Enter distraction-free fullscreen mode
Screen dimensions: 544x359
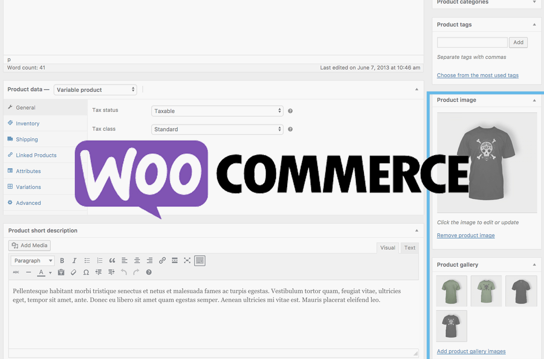[187, 260]
